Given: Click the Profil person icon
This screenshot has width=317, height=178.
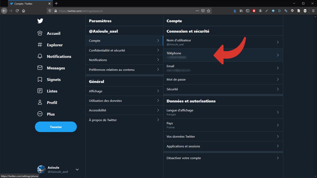Looking at the screenshot, I should click(40, 102).
